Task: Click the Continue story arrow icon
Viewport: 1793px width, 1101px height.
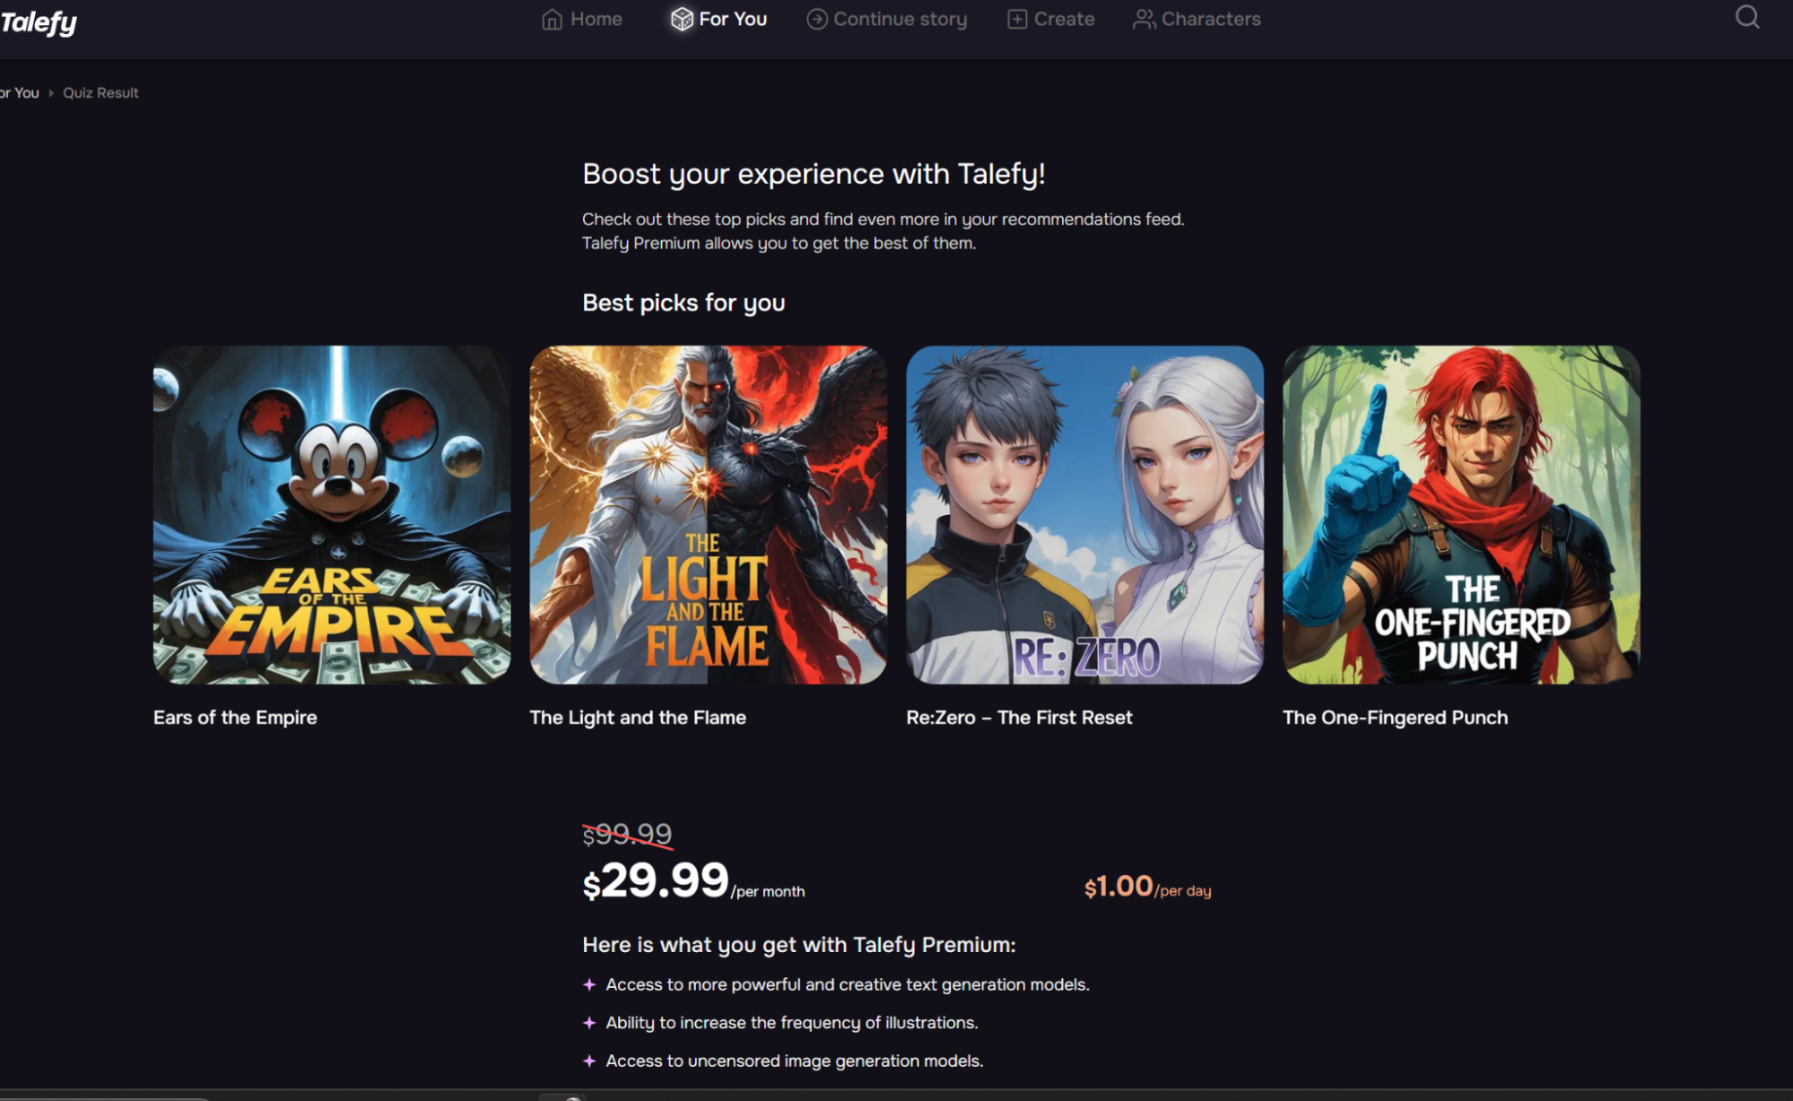Action: pos(816,19)
